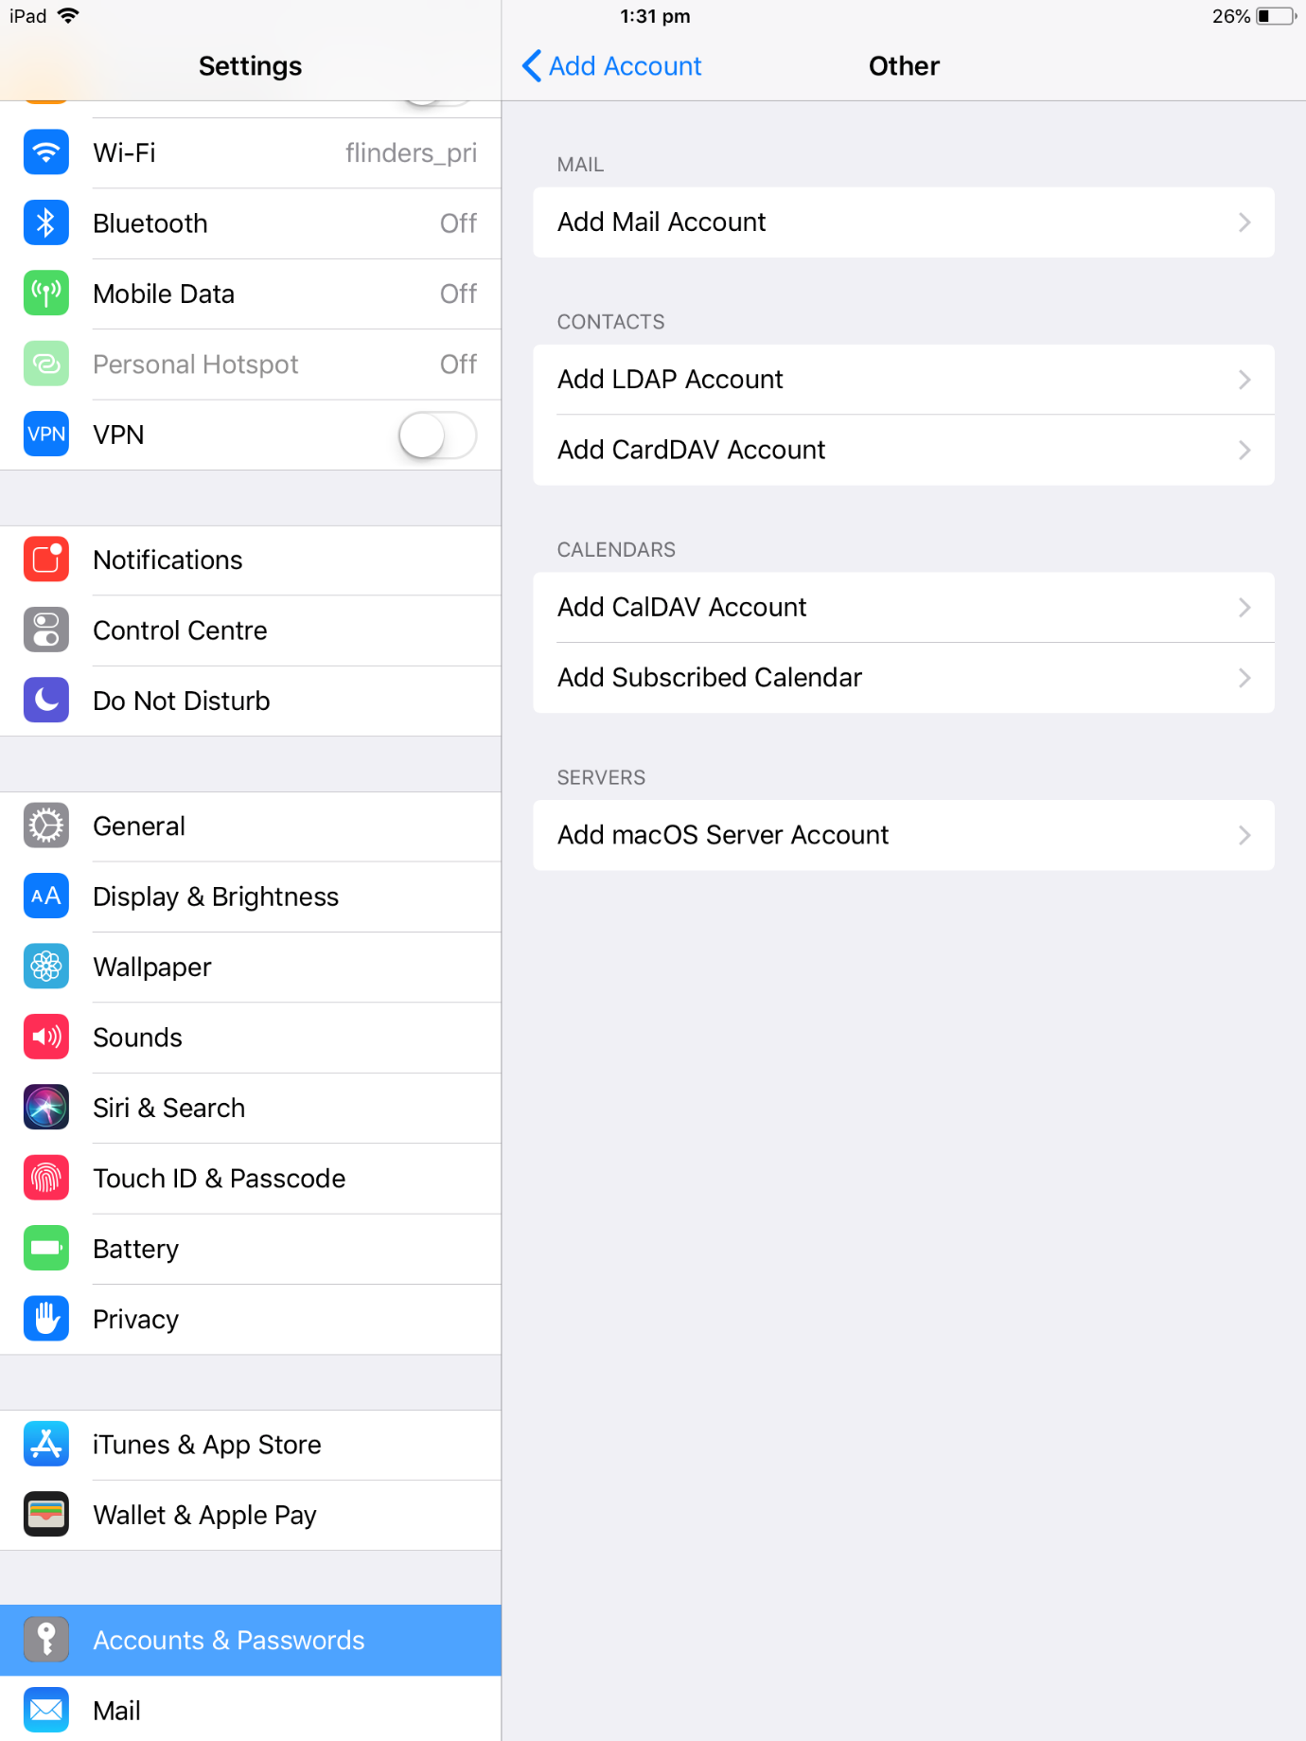Go back to Add Account
This screenshot has width=1306, height=1741.
click(x=611, y=66)
